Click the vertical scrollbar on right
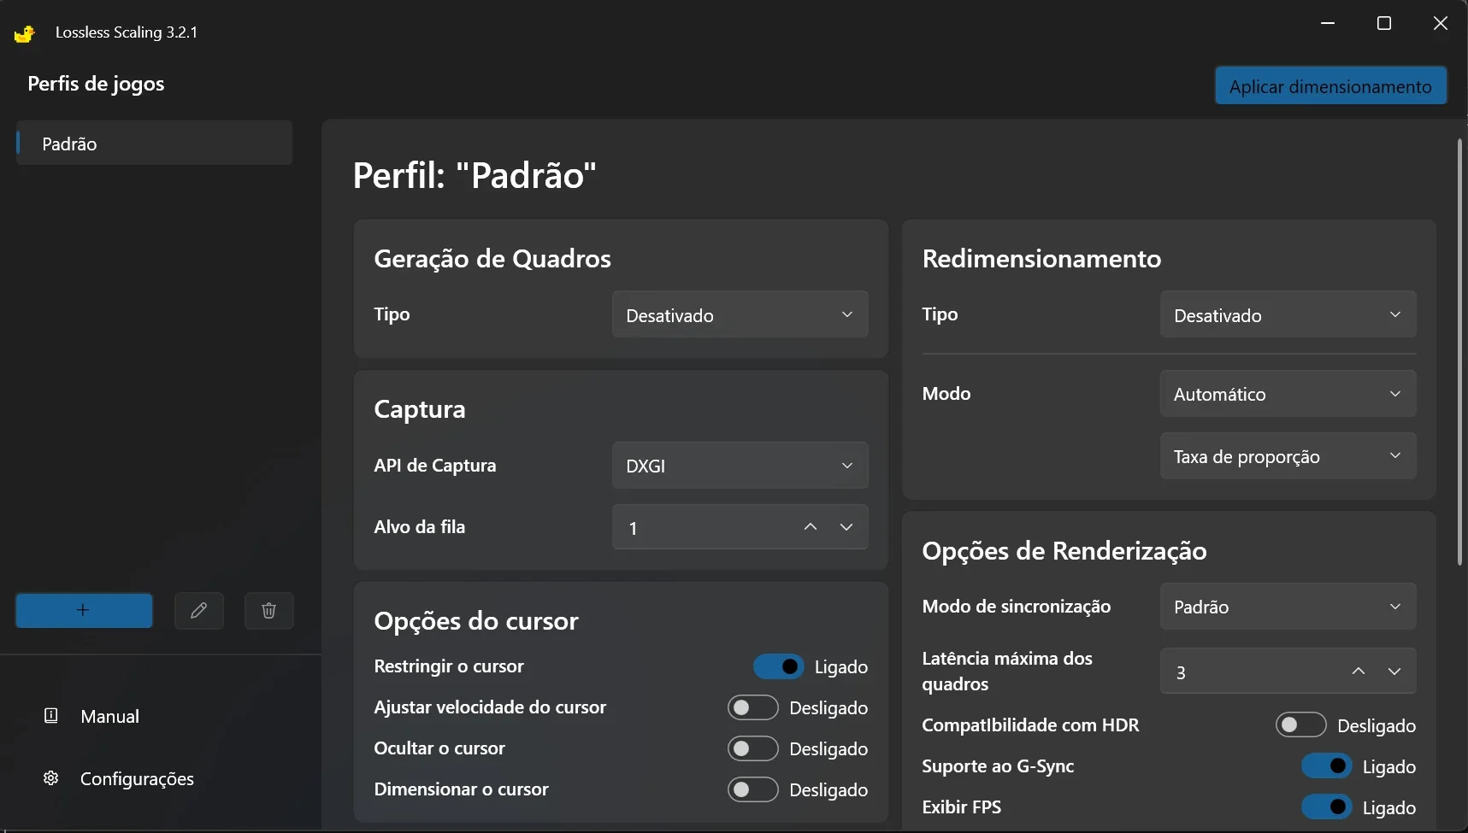Image resolution: width=1468 pixels, height=833 pixels. point(1459,352)
